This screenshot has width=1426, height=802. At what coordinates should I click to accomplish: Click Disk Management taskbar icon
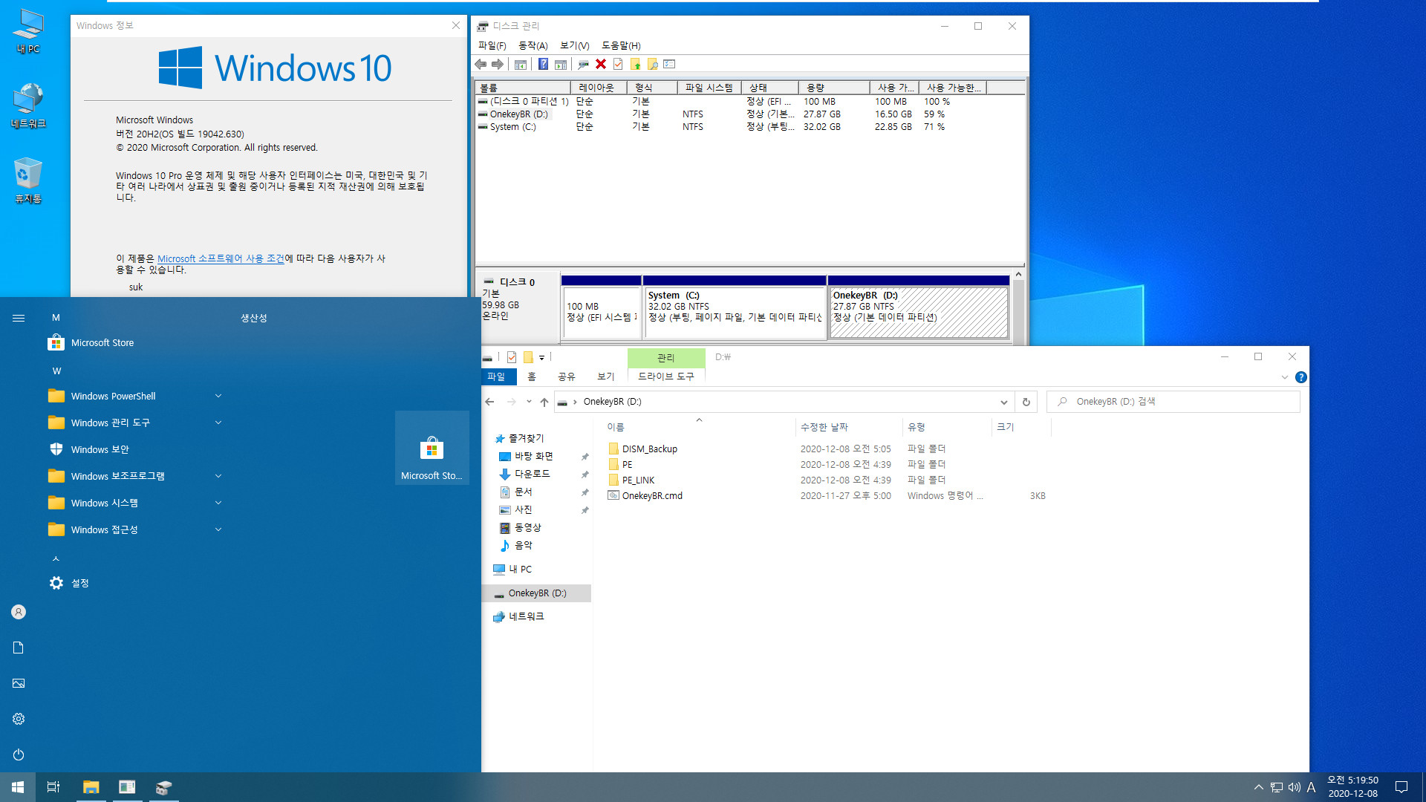click(x=163, y=787)
